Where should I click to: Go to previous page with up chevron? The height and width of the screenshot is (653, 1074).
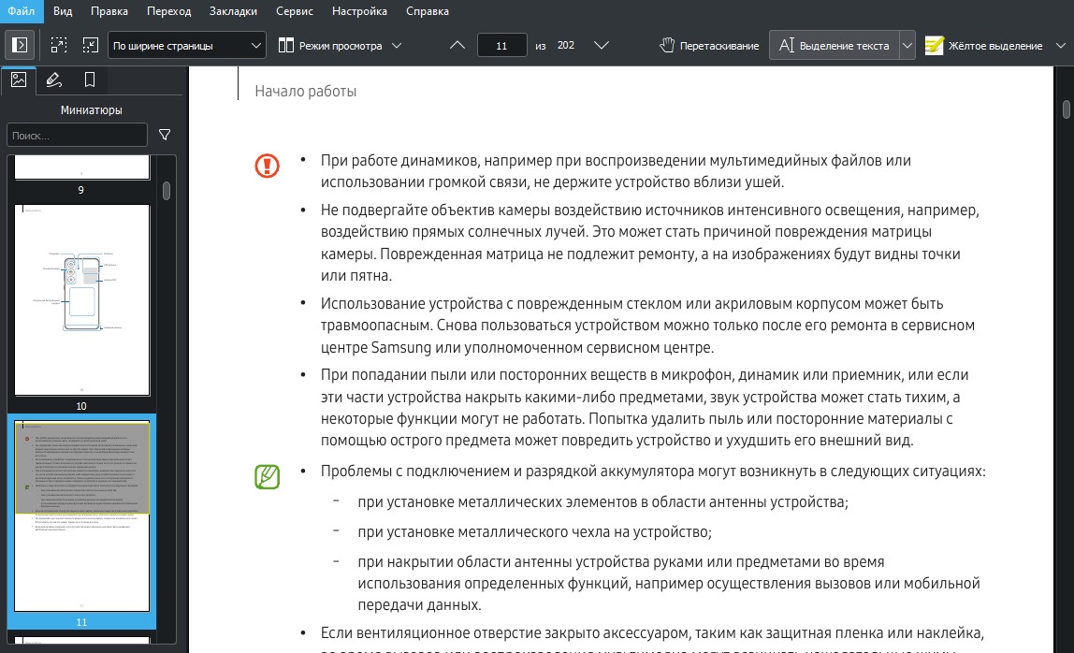457,45
